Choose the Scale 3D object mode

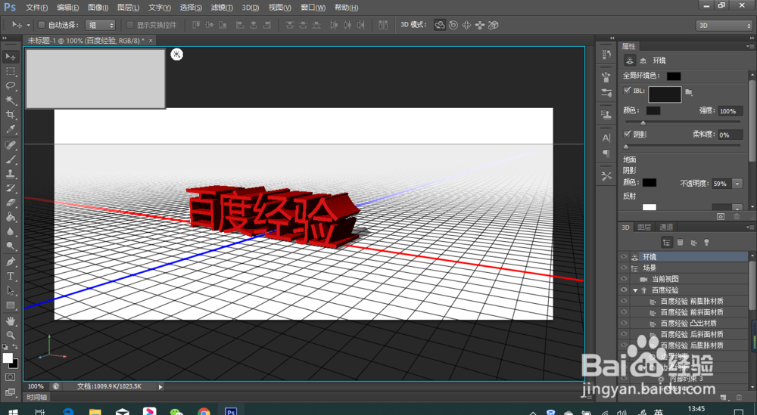pyautogui.click(x=494, y=25)
